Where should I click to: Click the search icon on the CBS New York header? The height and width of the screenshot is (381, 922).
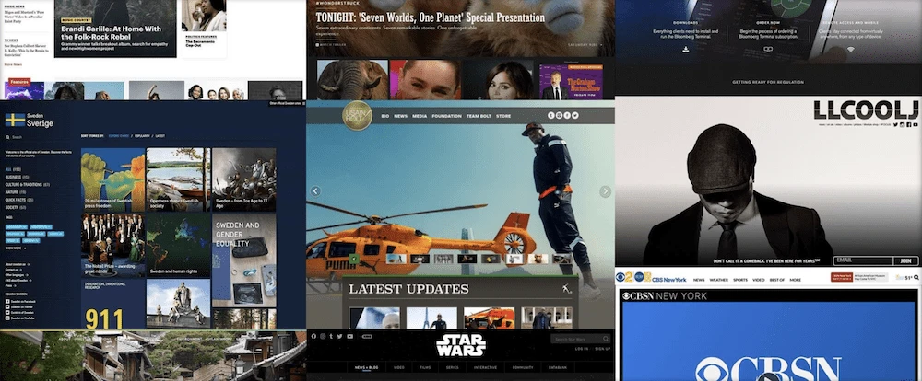click(x=916, y=277)
